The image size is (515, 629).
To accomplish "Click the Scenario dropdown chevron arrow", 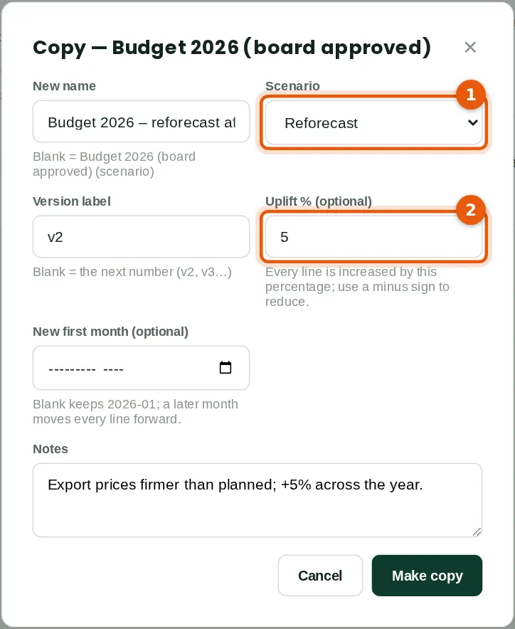I will (x=473, y=123).
